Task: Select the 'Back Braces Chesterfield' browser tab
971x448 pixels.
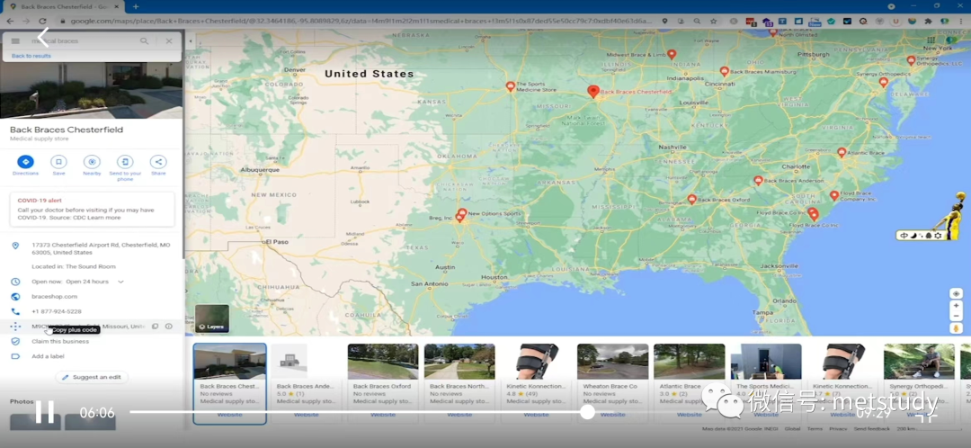Action: point(65,6)
